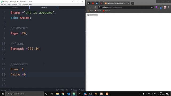This screenshot has width=171, height=96.
Task: Click the cursor position indicator in status bar
Action: [x=10, y=90]
